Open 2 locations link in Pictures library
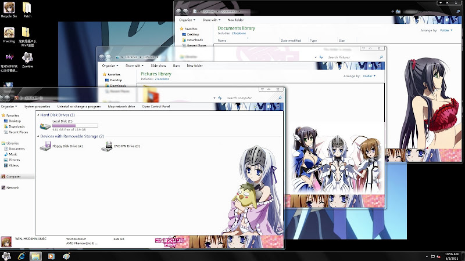 point(162,79)
